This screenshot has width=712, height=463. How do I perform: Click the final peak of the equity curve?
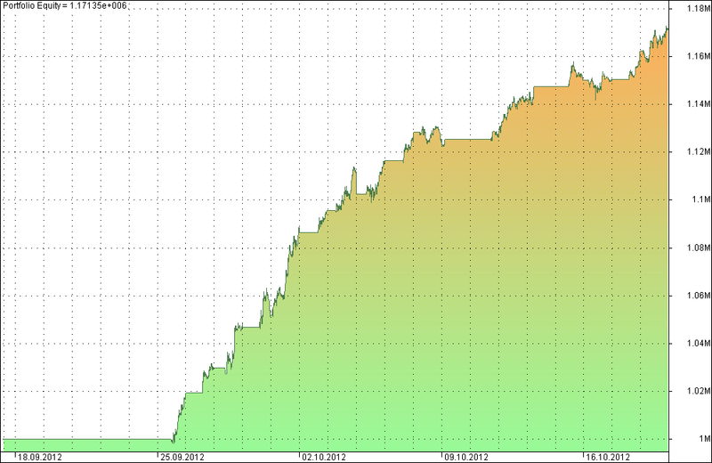pyautogui.click(x=667, y=28)
